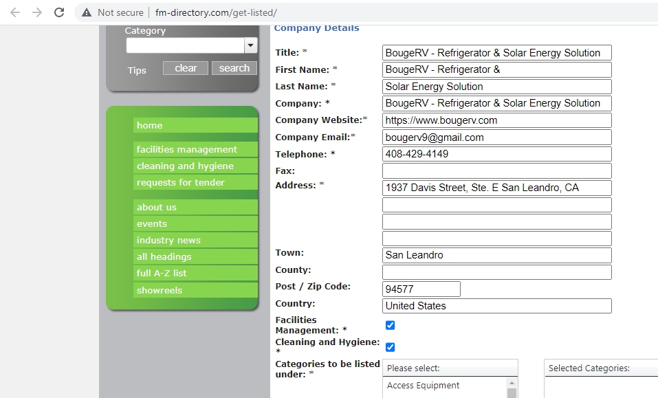Click the first Address line field
Screen dimensions: 658x398
pos(497,188)
